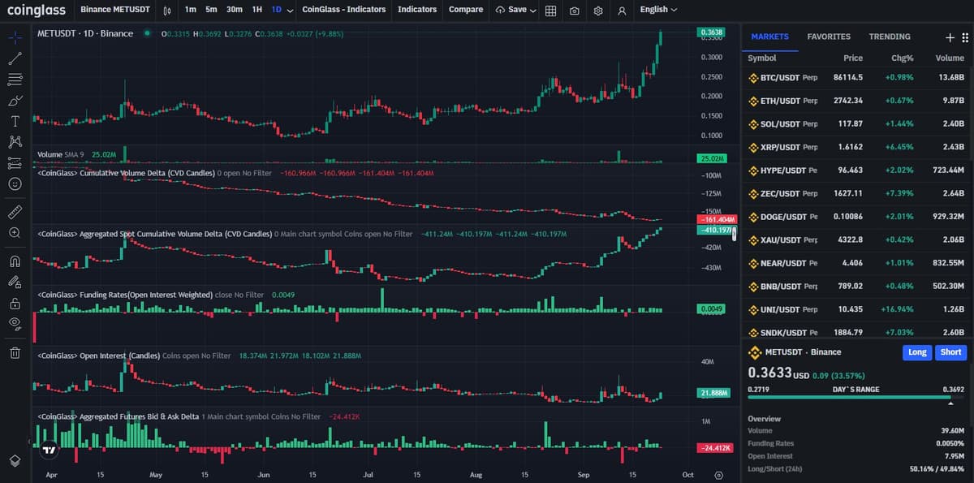Viewport: 974px width, 483px height.
Task: Click the Long button
Action: 917,352
